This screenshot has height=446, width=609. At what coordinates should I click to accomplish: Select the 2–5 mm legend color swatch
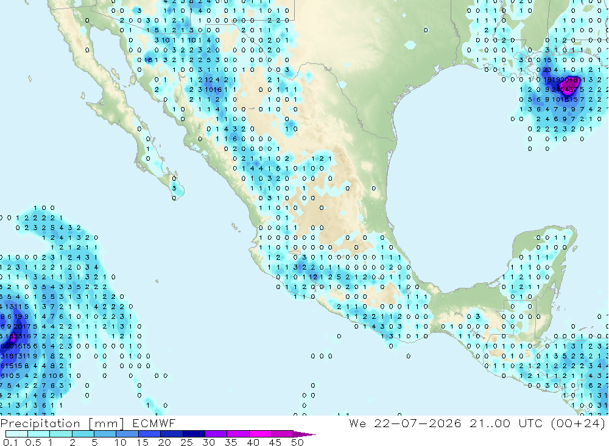click(x=83, y=434)
